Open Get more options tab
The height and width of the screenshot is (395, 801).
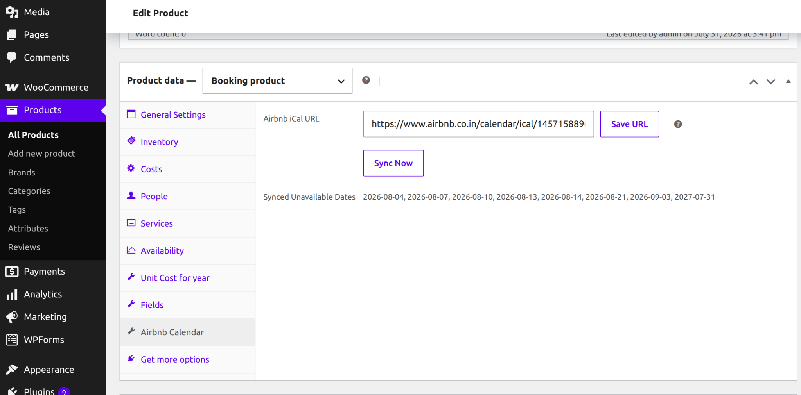[188, 359]
